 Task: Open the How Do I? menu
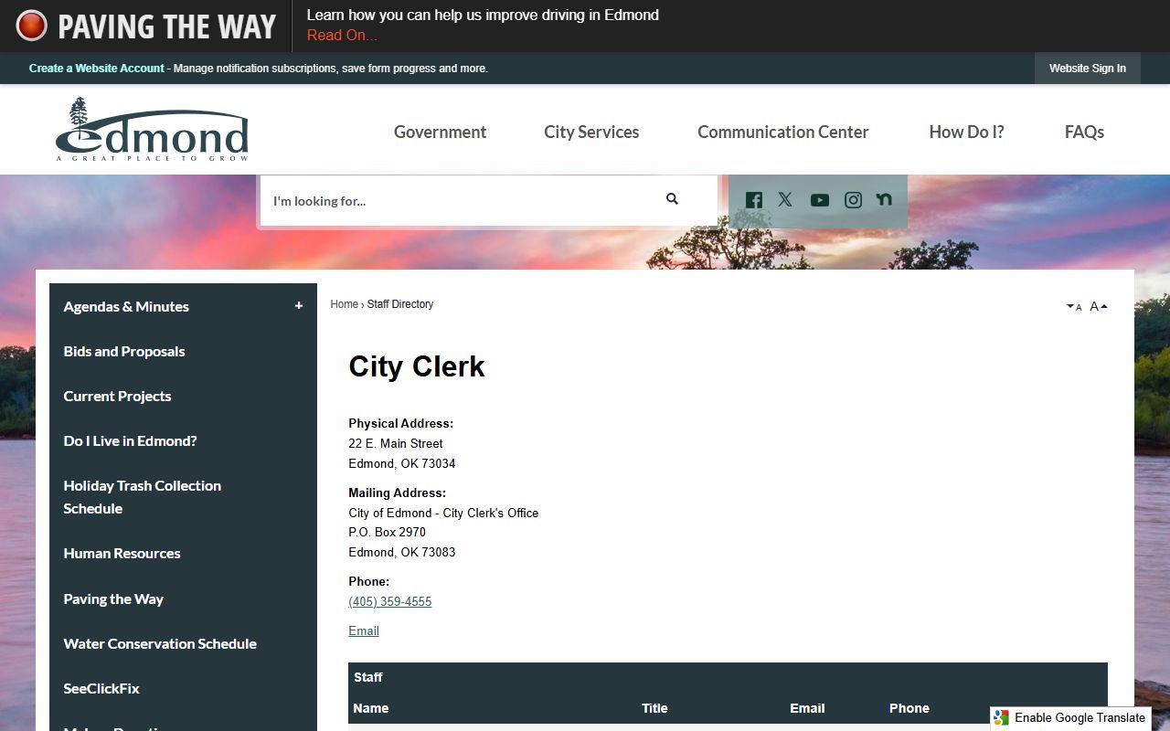(x=966, y=132)
